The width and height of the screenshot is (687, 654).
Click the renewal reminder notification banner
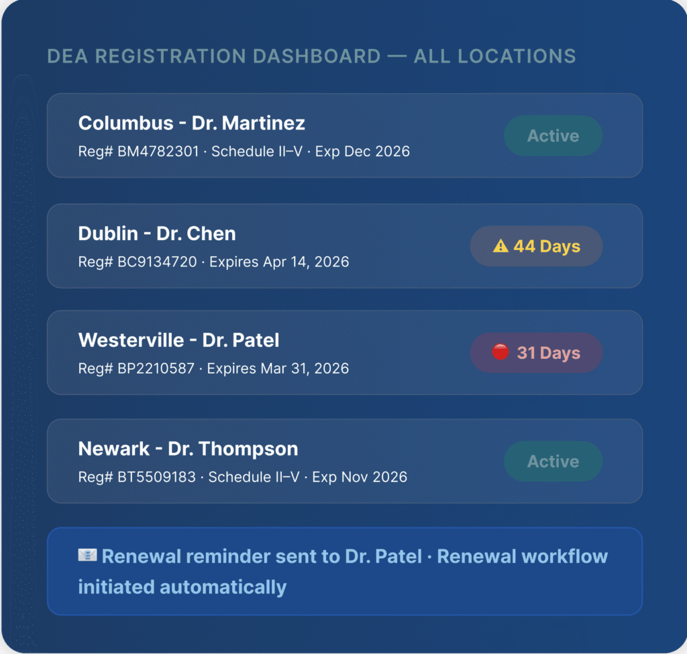344,571
